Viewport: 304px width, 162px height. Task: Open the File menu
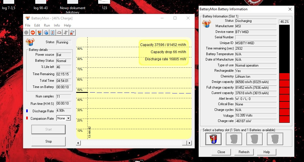pos(28,25)
